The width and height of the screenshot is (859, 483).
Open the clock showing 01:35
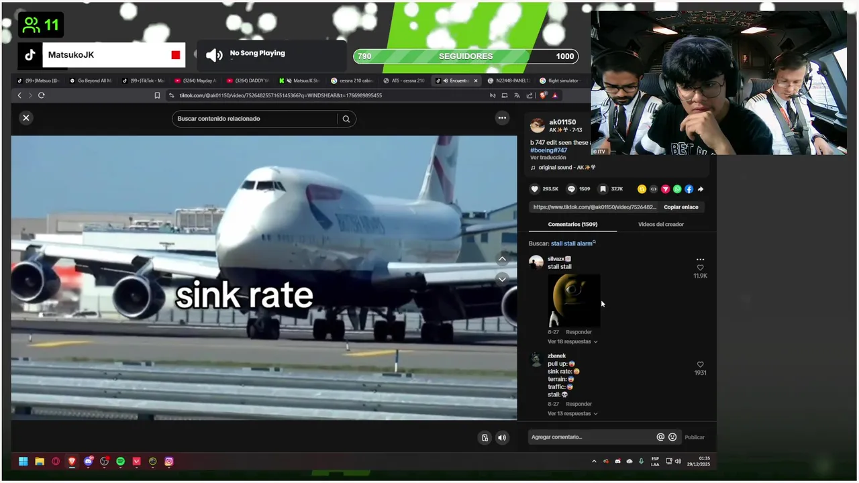point(699,462)
